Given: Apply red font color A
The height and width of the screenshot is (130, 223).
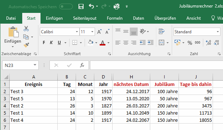Looking at the screenshot, I should pos(103,43).
